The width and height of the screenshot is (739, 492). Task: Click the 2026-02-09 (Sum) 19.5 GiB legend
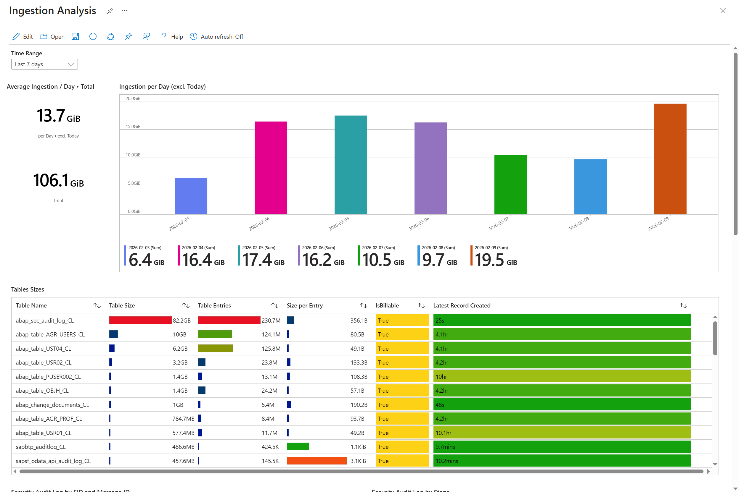pyautogui.click(x=494, y=256)
